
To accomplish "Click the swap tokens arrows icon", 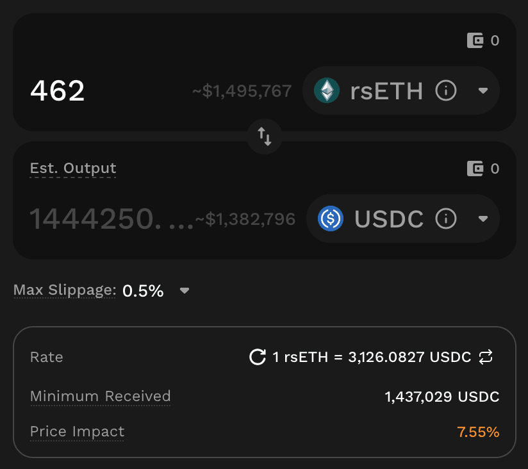I will (265, 136).
